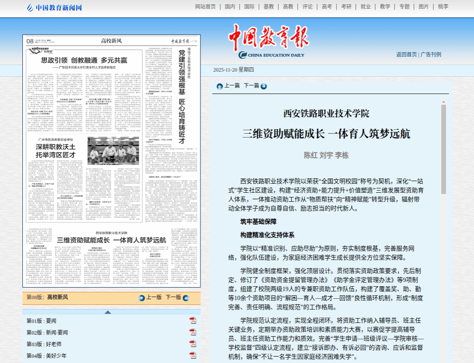The width and height of the screenshot is (474, 363).
Task: Open PDF icon for 第01版 要闻
Action: [x=193, y=320]
